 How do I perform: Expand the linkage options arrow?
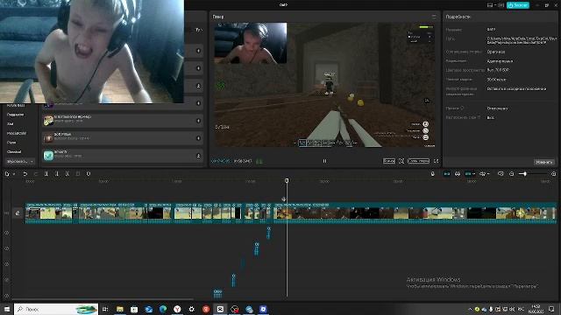click(473, 174)
